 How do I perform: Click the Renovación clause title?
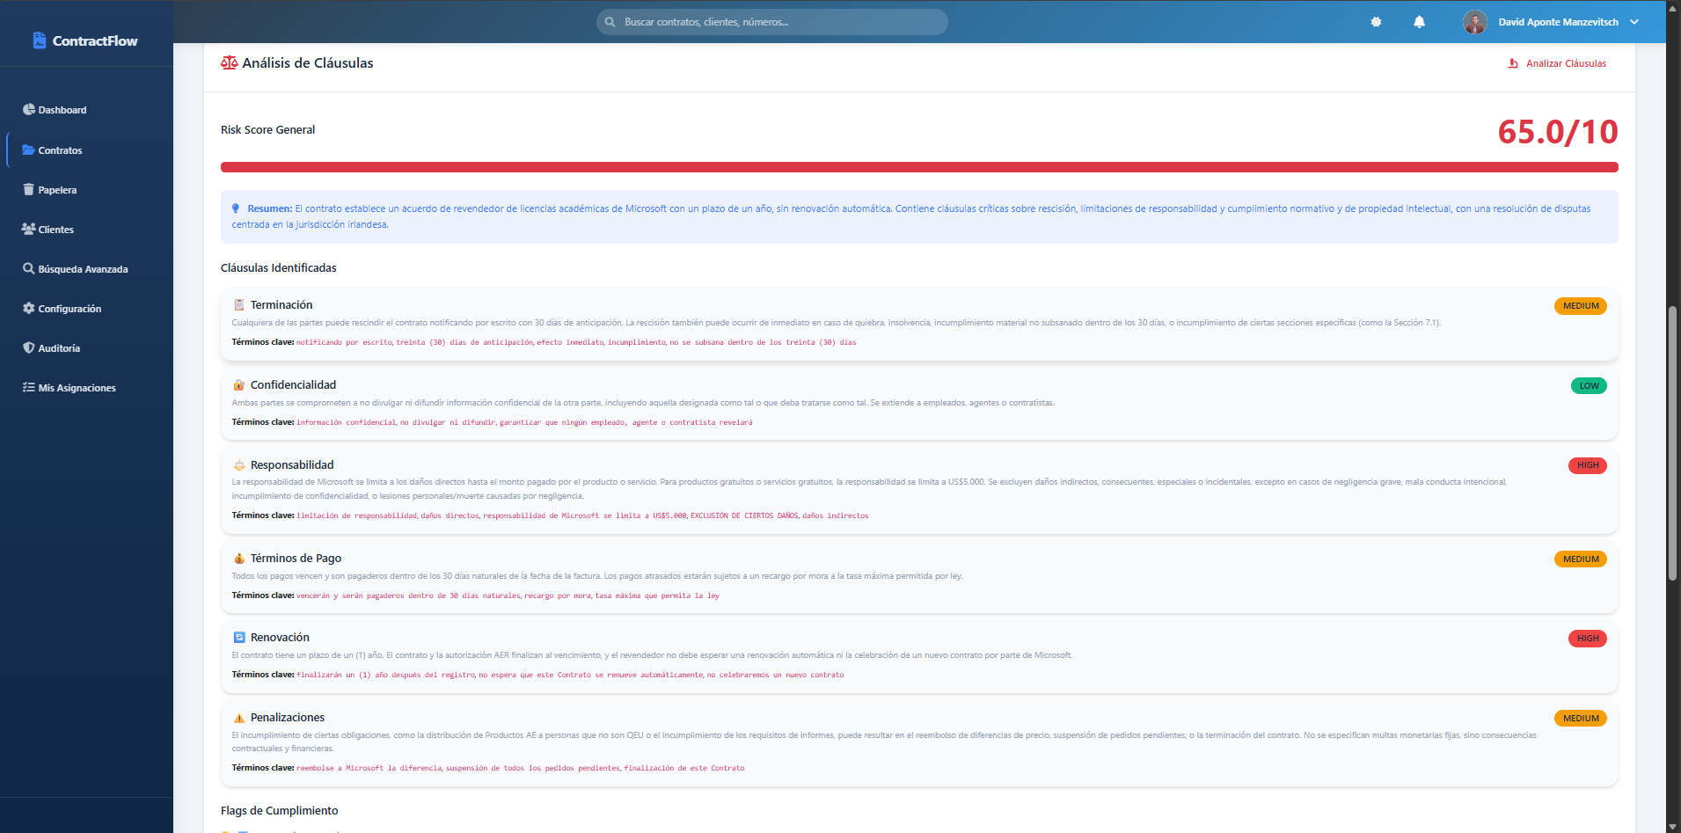point(280,638)
